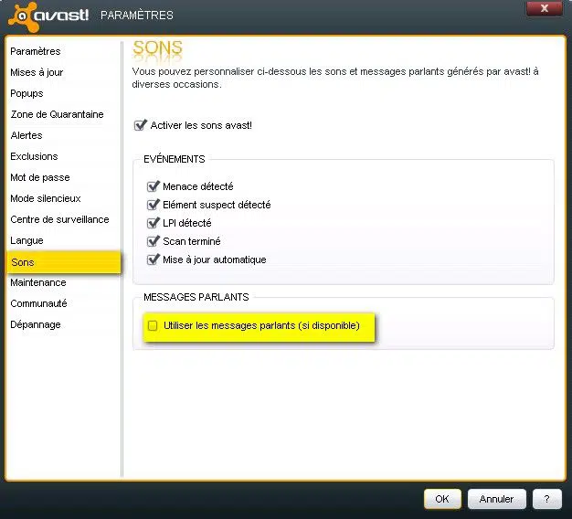Close the Paramètres window
The height and width of the screenshot is (519, 572).
[545, 8]
